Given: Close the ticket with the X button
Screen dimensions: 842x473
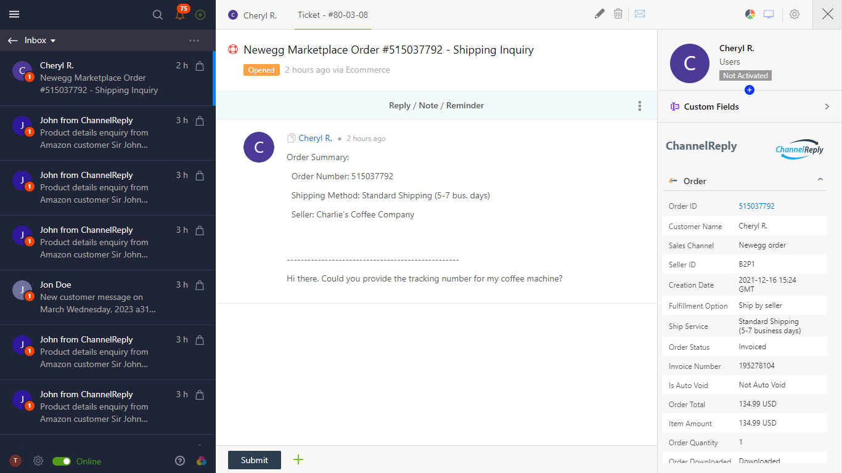Looking at the screenshot, I should coord(827,14).
